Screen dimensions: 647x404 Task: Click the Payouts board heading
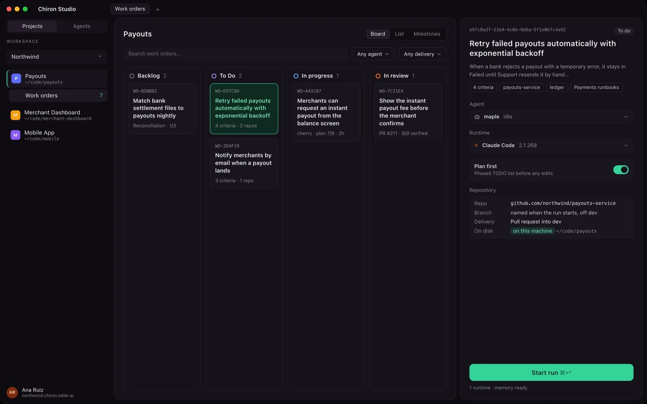coord(137,34)
